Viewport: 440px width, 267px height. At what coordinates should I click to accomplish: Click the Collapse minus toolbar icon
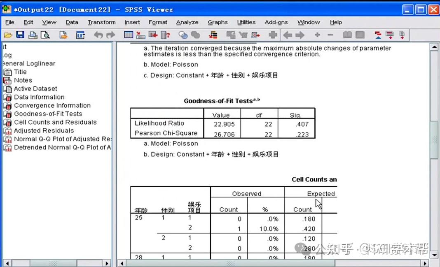(x=330, y=35)
